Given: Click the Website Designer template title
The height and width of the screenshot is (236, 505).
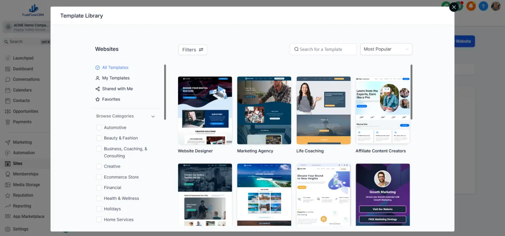Looking at the screenshot, I should click(195, 151).
